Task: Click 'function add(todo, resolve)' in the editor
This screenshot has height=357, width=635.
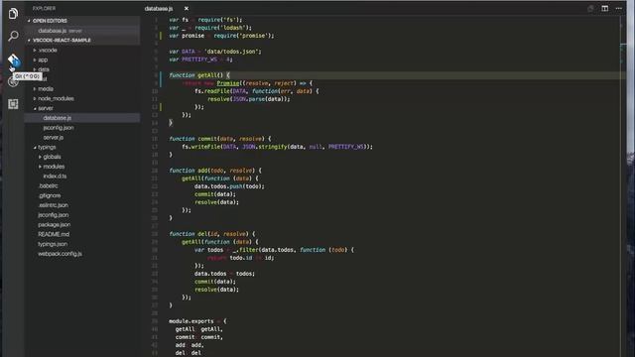Action: (x=215, y=171)
